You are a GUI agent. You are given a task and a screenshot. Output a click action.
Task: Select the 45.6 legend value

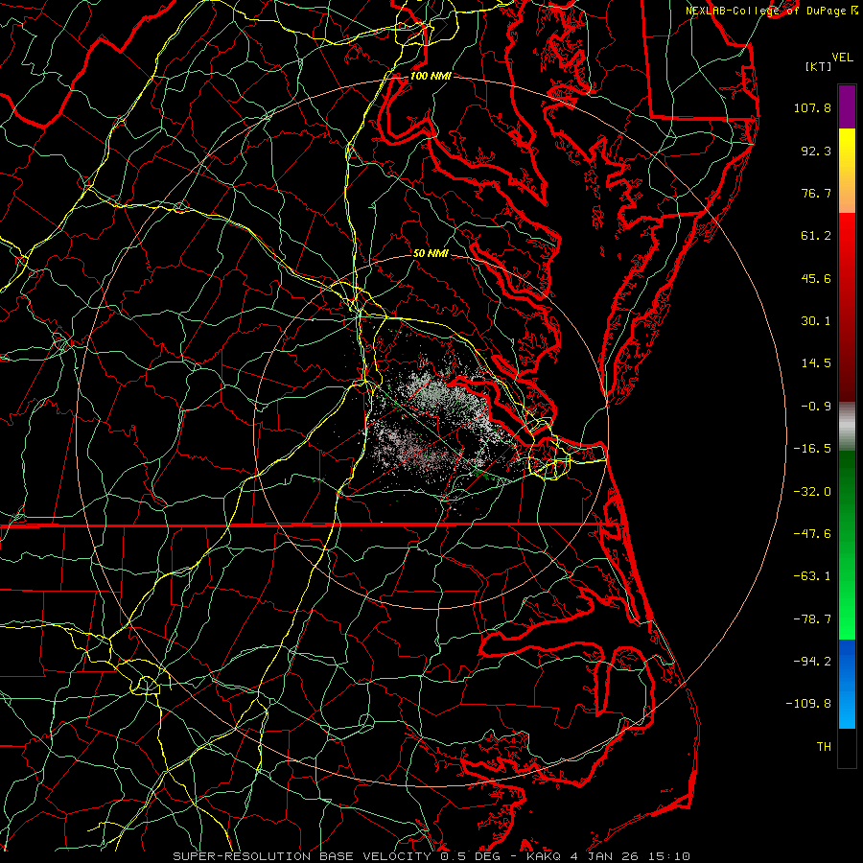pos(816,278)
